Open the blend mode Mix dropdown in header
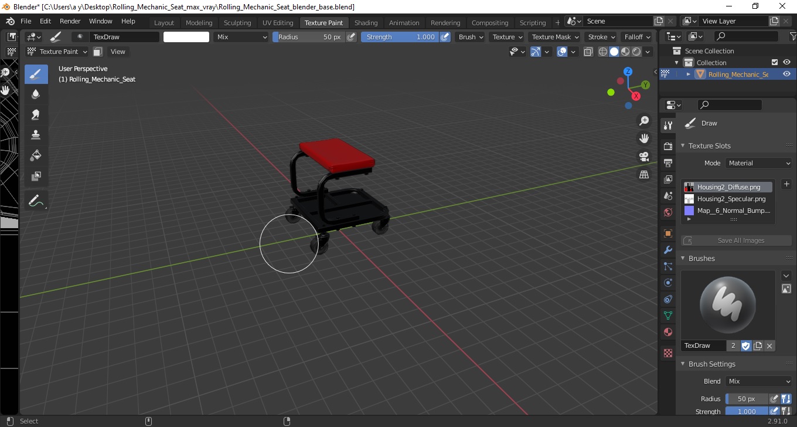This screenshot has height=427, width=797. pos(241,37)
